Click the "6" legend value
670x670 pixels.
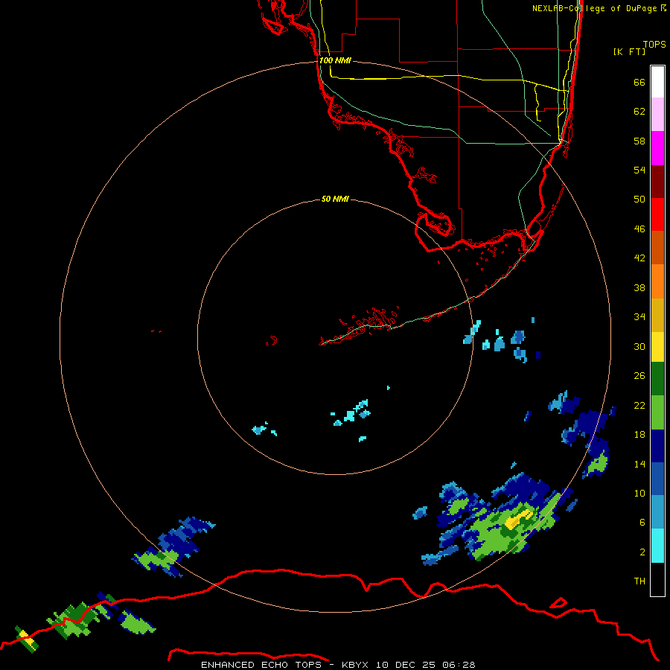click(642, 522)
